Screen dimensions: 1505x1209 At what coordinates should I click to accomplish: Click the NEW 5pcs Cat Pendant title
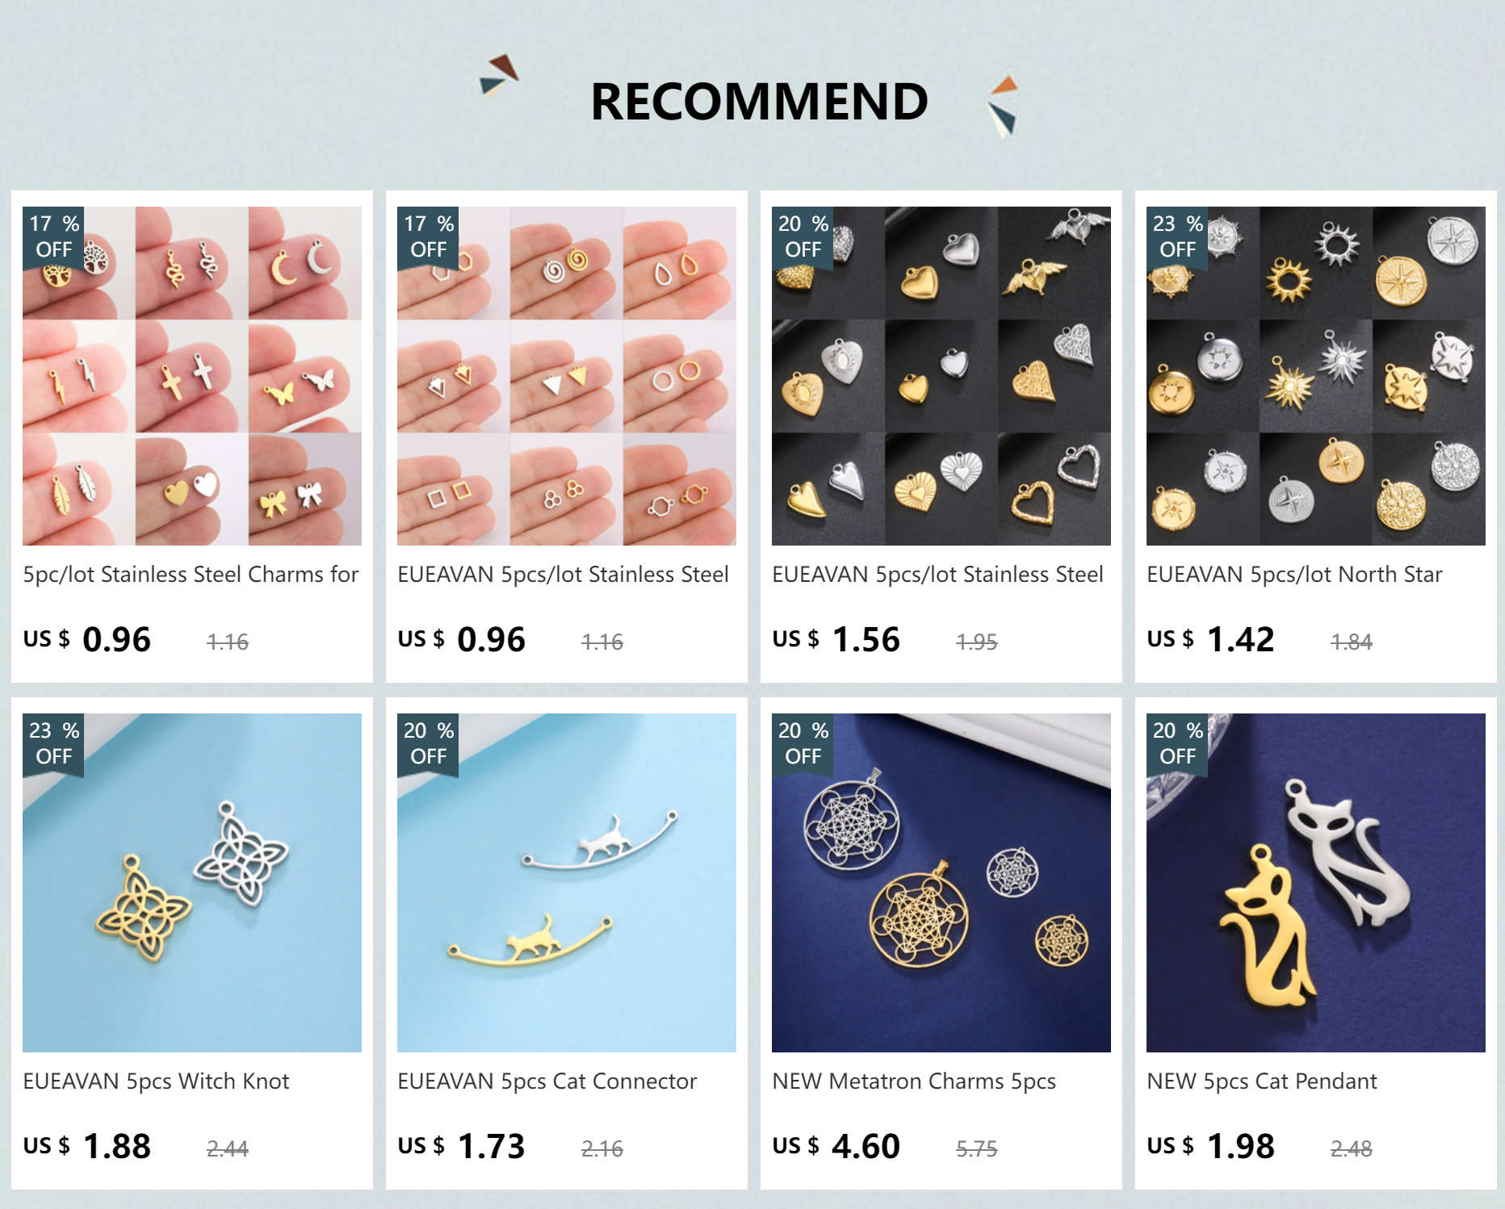pos(1262,1081)
